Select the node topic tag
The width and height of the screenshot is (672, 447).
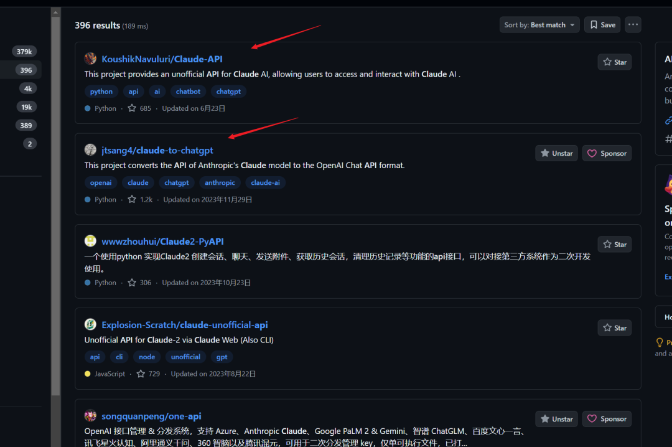click(x=147, y=357)
